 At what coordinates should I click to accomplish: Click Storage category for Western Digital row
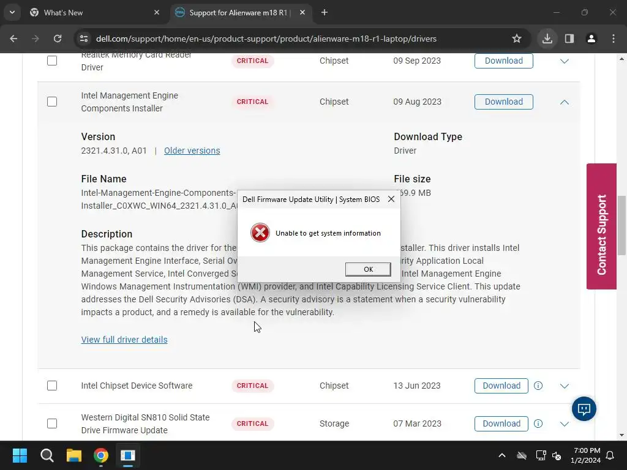tap(334, 423)
